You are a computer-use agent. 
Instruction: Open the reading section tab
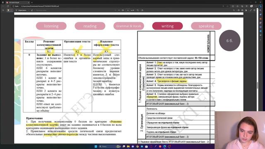pyautogui.click(x=90, y=26)
